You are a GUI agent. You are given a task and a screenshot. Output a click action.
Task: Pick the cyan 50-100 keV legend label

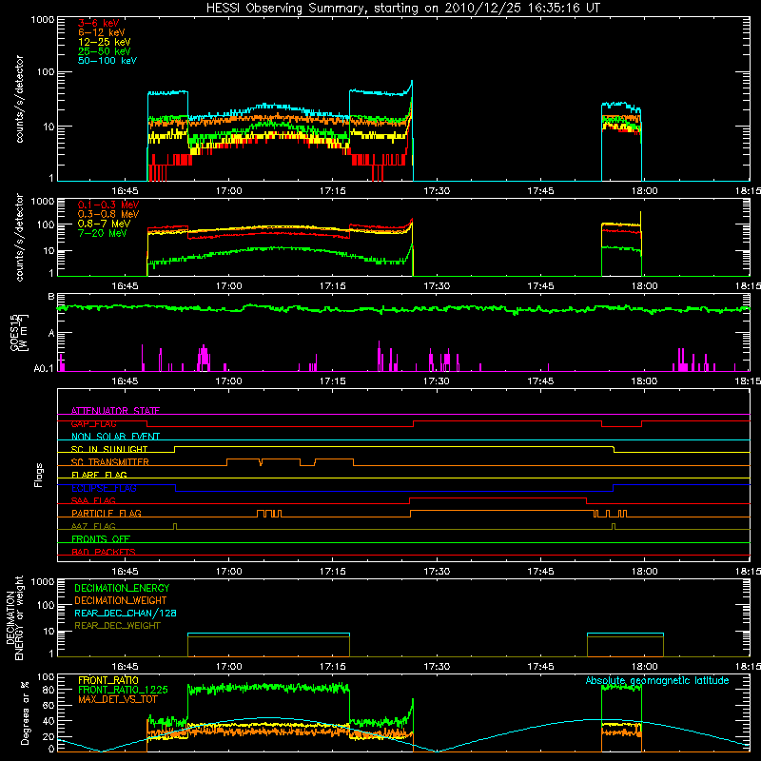[107, 61]
